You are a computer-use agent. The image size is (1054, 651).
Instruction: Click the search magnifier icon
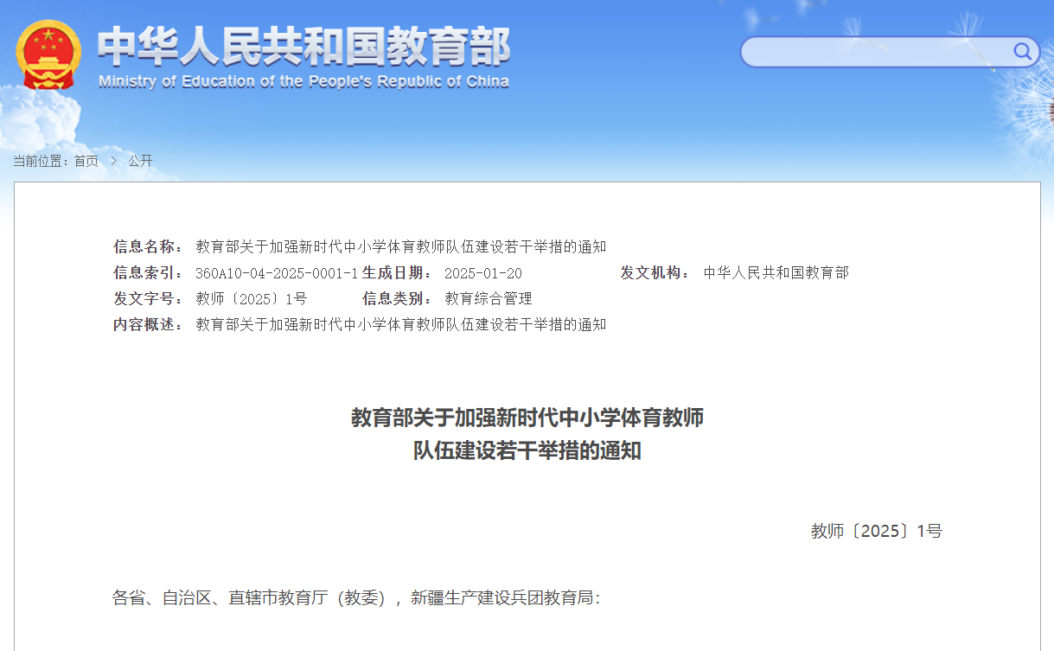tap(1023, 52)
